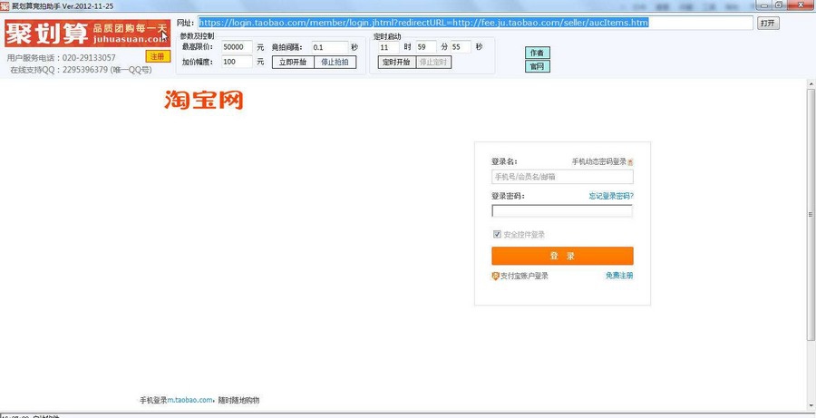Click the mobile dynamic password phone icon
This screenshot has width=816, height=418.
click(630, 162)
